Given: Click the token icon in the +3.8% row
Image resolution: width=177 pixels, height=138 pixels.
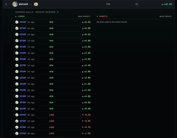Looking at the screenshot, I should pos(17,53).
